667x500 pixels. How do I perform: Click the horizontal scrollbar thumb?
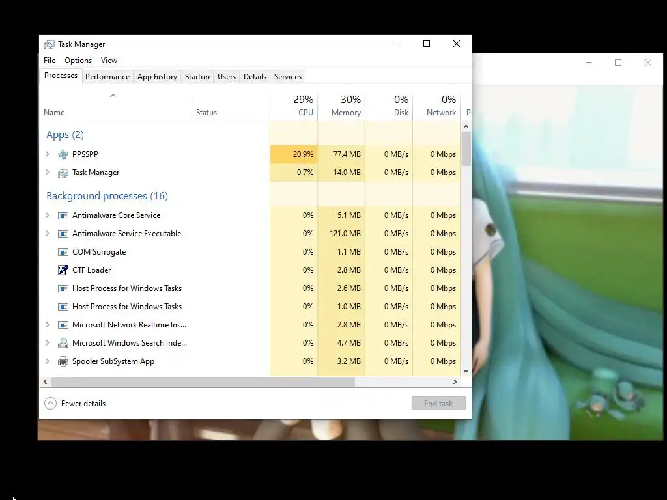point(203,382)
